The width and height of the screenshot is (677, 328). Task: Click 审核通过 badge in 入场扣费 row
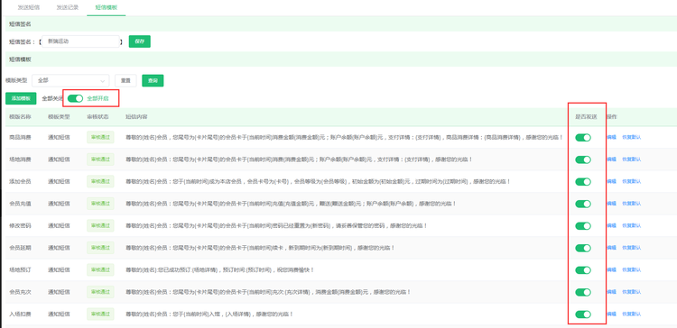pos(100,314)
